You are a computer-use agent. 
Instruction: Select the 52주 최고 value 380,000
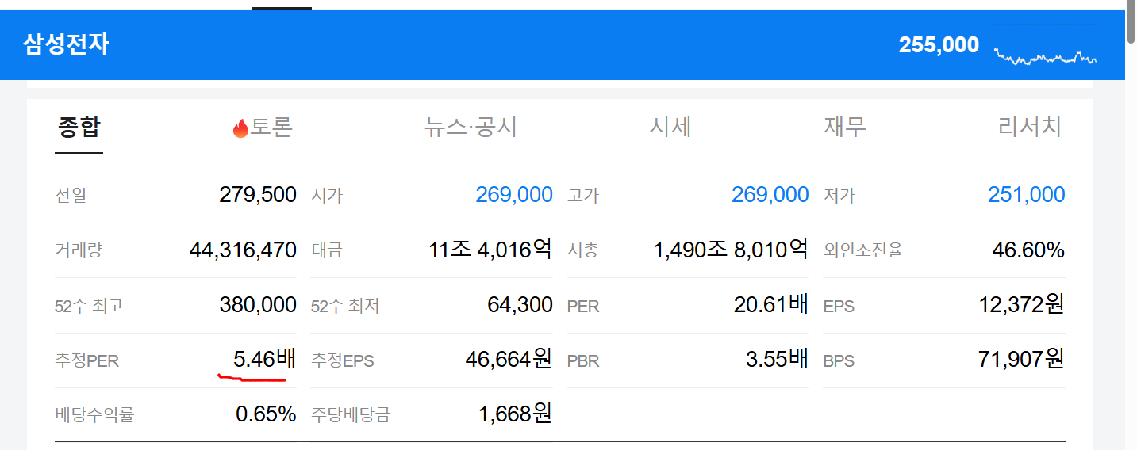(x=258, y=305)
